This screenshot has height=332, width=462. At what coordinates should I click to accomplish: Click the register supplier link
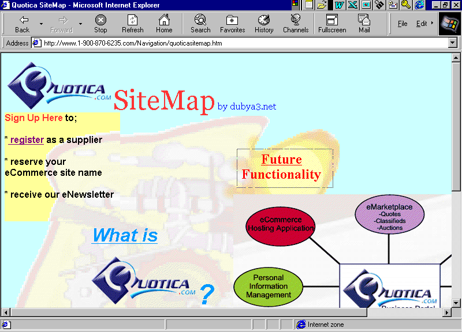coord(26,139)
